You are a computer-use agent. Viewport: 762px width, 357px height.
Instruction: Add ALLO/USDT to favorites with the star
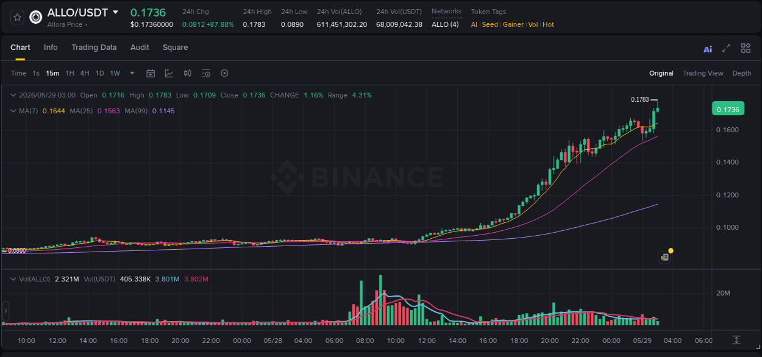coord(17,17)
